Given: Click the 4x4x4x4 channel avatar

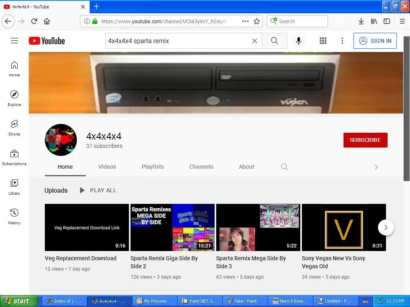Looking at the screenshot, I should click(61, 140).
